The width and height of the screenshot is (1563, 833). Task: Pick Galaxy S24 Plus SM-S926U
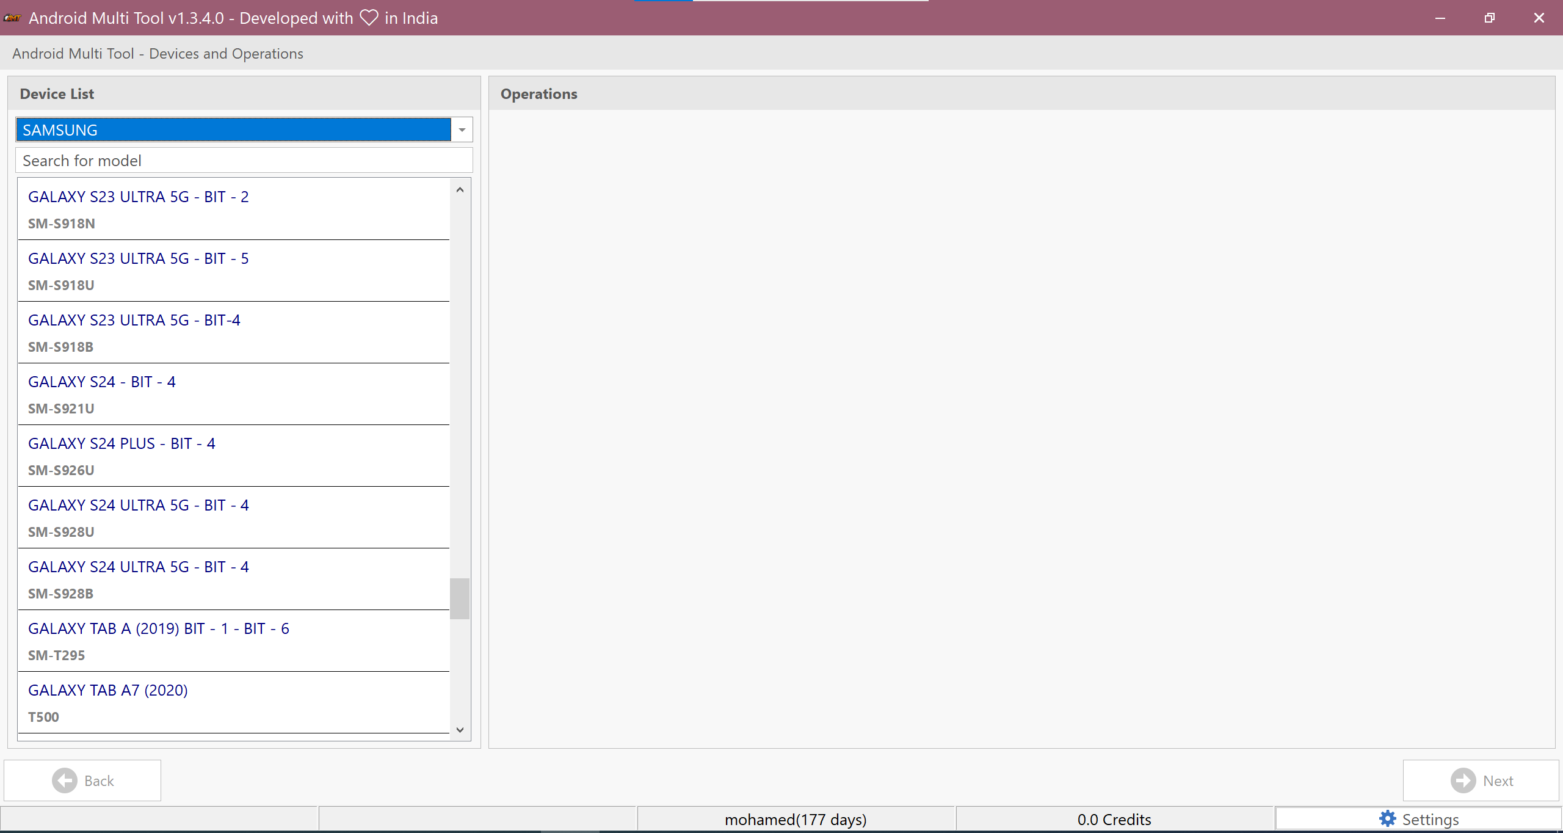tap(234, 456)
